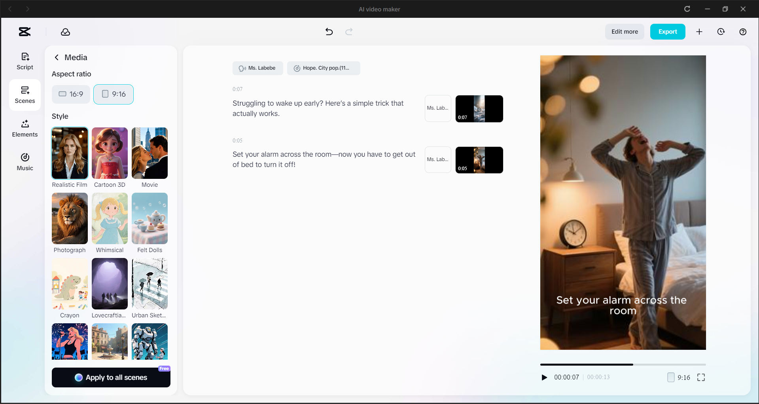Open the Ms. Labebe voice selector
This screenshot has width=759, height=404.
tap(257, 68)
